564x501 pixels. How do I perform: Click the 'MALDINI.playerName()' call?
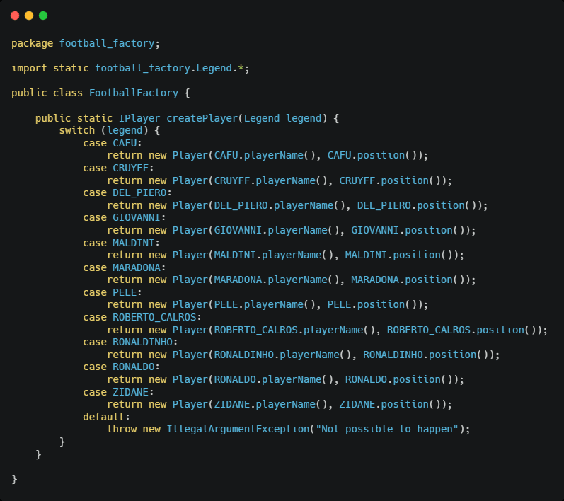[x=274, y=255]
